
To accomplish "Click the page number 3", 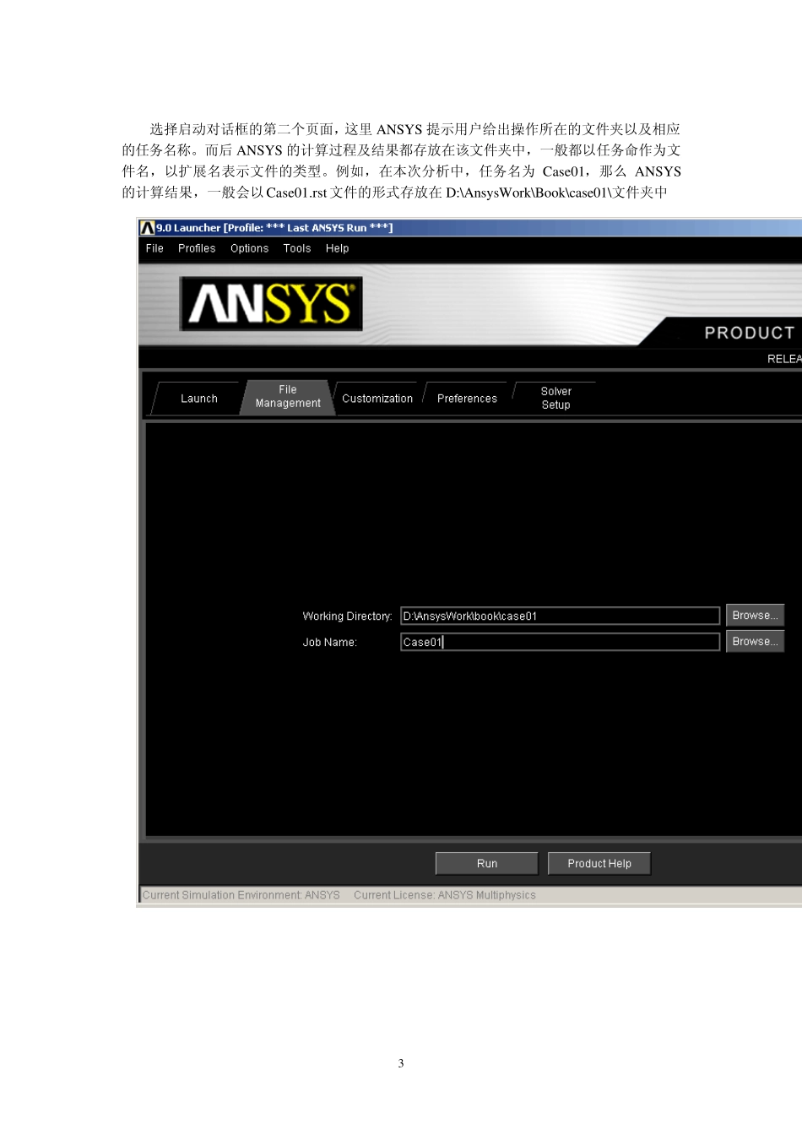I will point(401,1063).
